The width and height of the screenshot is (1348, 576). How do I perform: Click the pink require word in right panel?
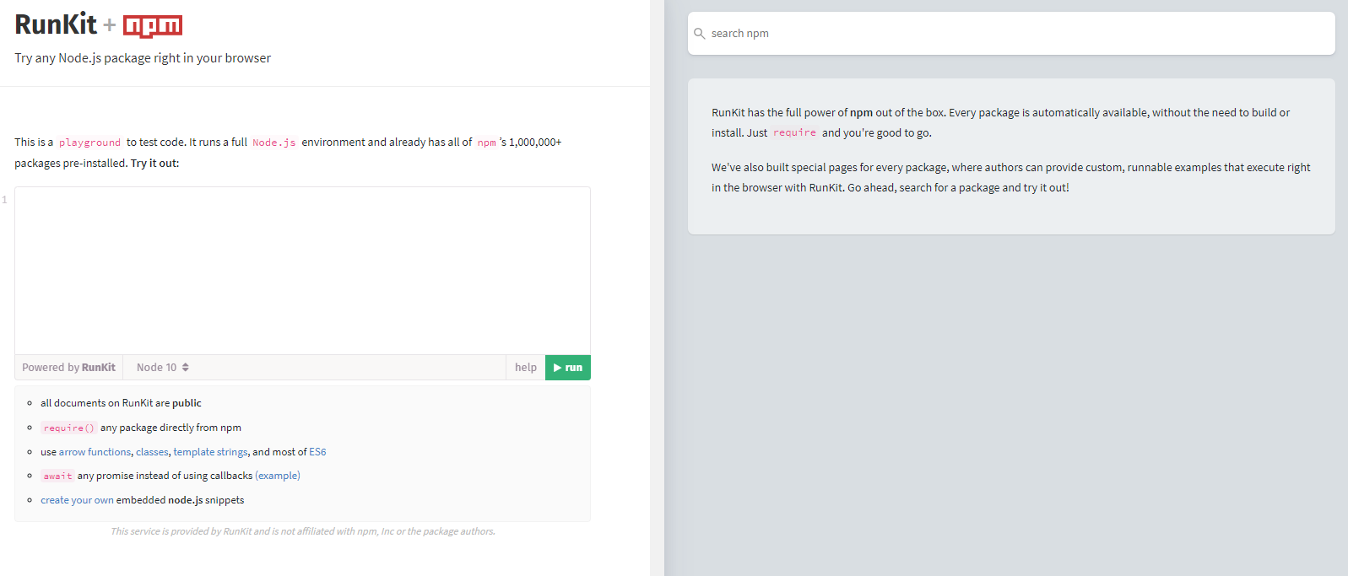pyautogui.click(x=795, y=132)
